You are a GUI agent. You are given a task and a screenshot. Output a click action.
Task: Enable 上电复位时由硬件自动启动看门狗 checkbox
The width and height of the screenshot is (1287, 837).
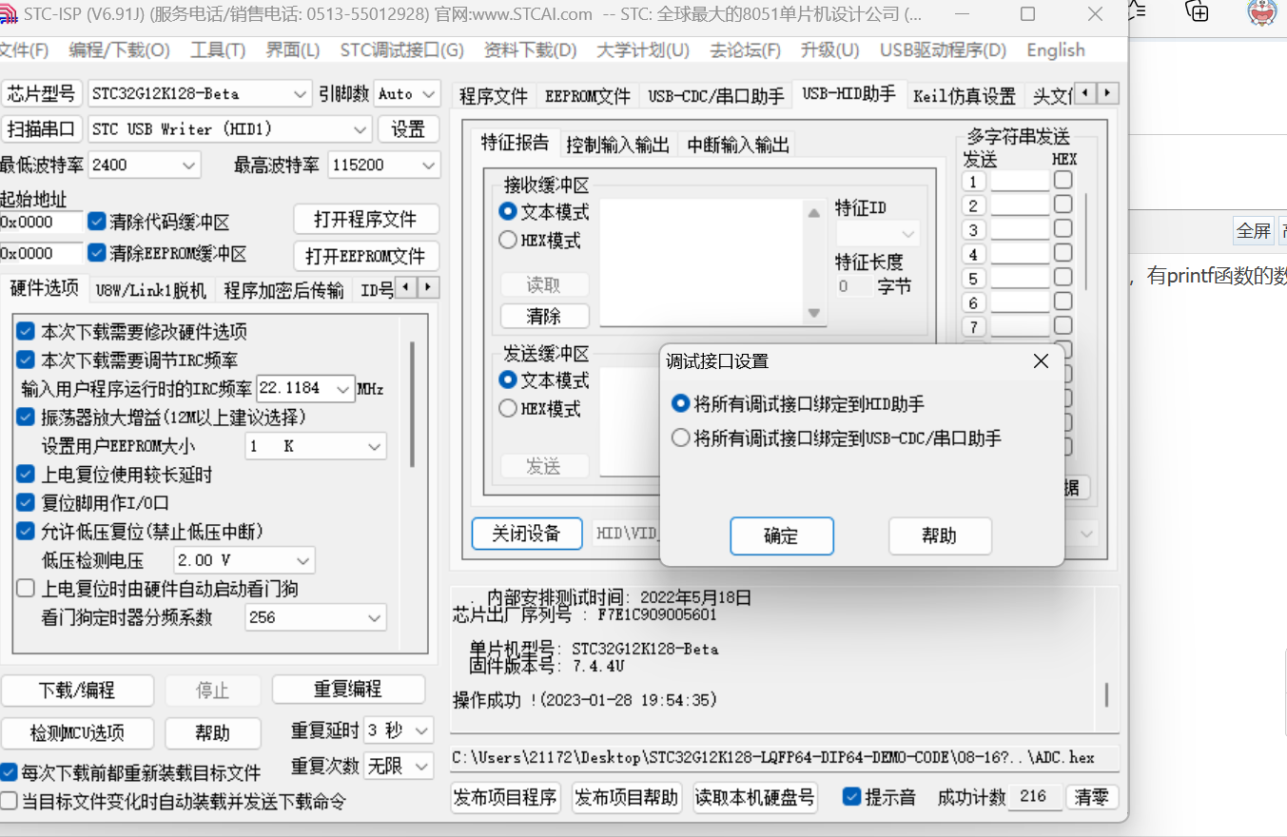click(x=26, y=589)
